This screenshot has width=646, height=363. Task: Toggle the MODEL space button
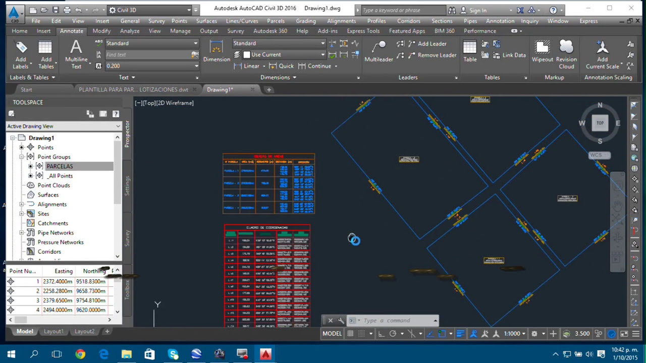tap(332, 334)
